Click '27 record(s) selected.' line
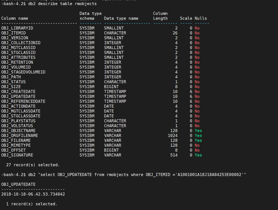This screenshot has width=278, height=210. click(x=33, y=165)
